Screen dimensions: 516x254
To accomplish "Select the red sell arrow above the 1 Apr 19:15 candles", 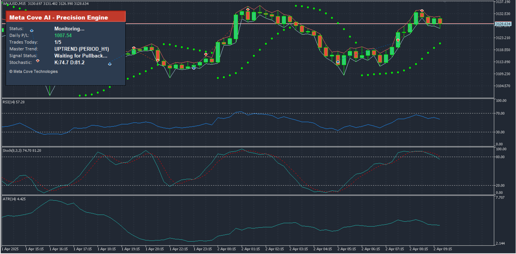I will point(134,48).
